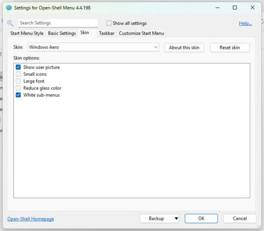Click the resize grip at window corner
The height and width of the screenshot is (231, 264).
click(x=259, y=226)
